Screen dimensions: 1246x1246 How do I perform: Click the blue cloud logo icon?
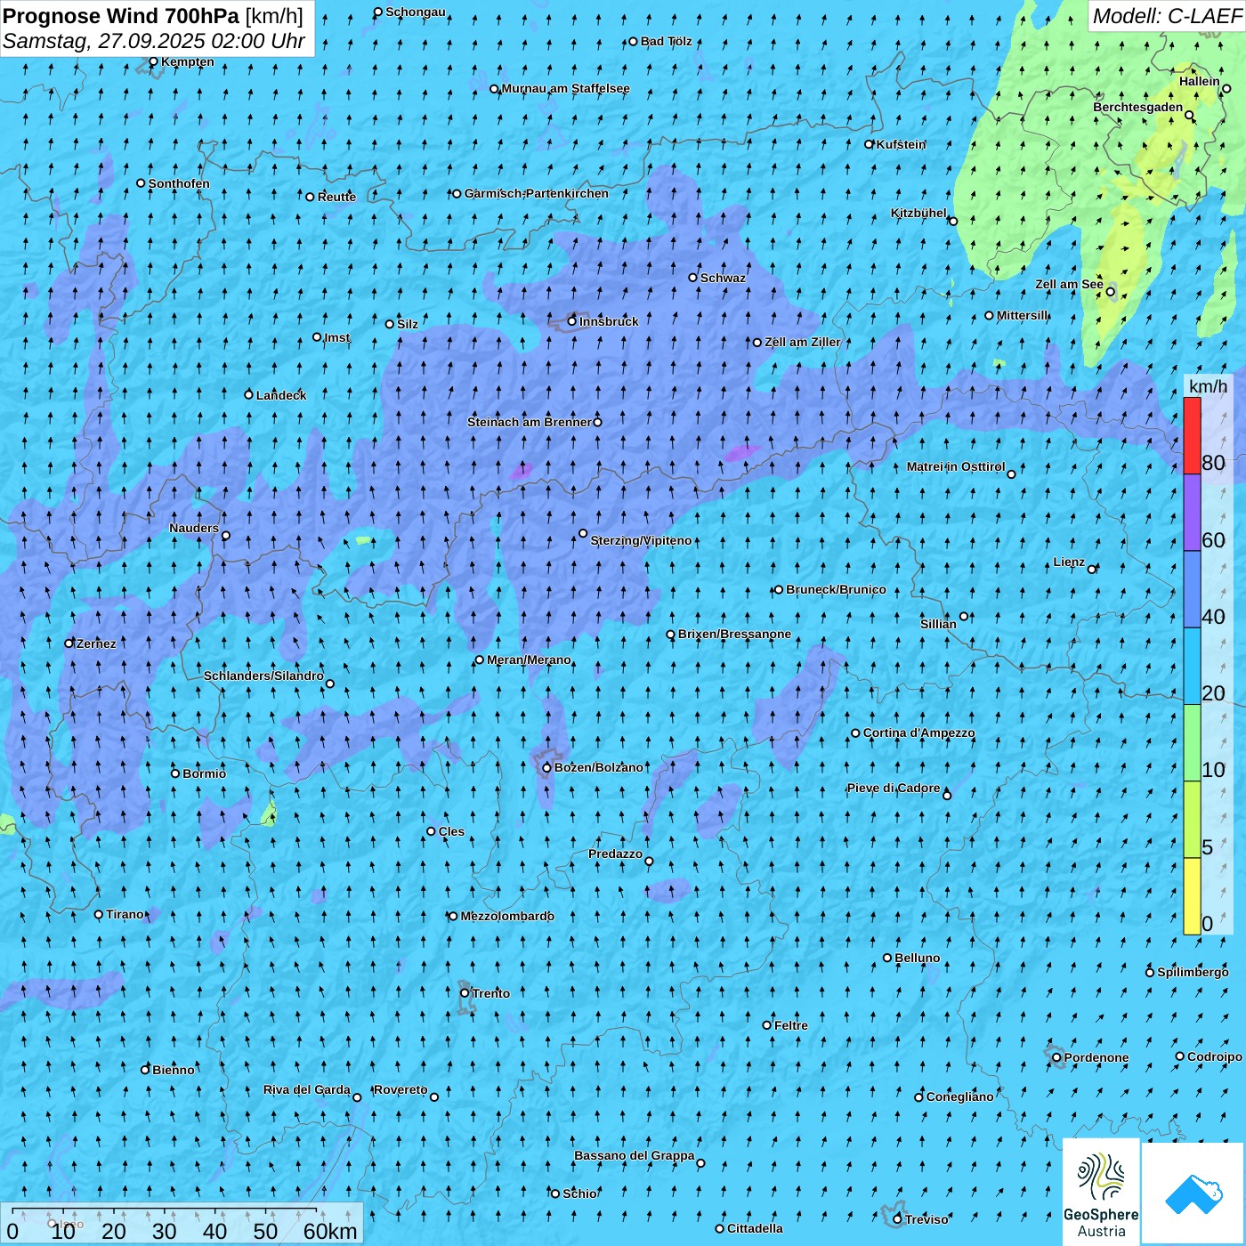[x=1193, y=1194]
